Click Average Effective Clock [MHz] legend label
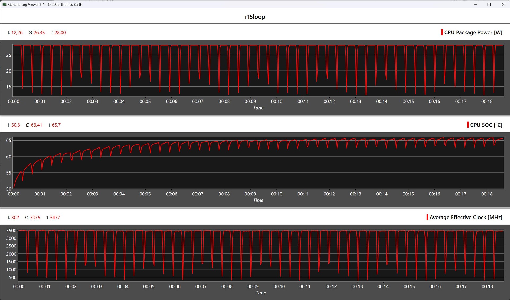The height and width of the screenshot is (300, 510). point(466,217)
